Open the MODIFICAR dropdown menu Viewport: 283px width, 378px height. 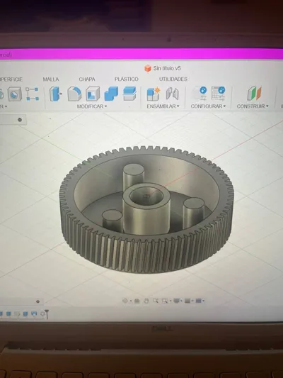(92, 106)
